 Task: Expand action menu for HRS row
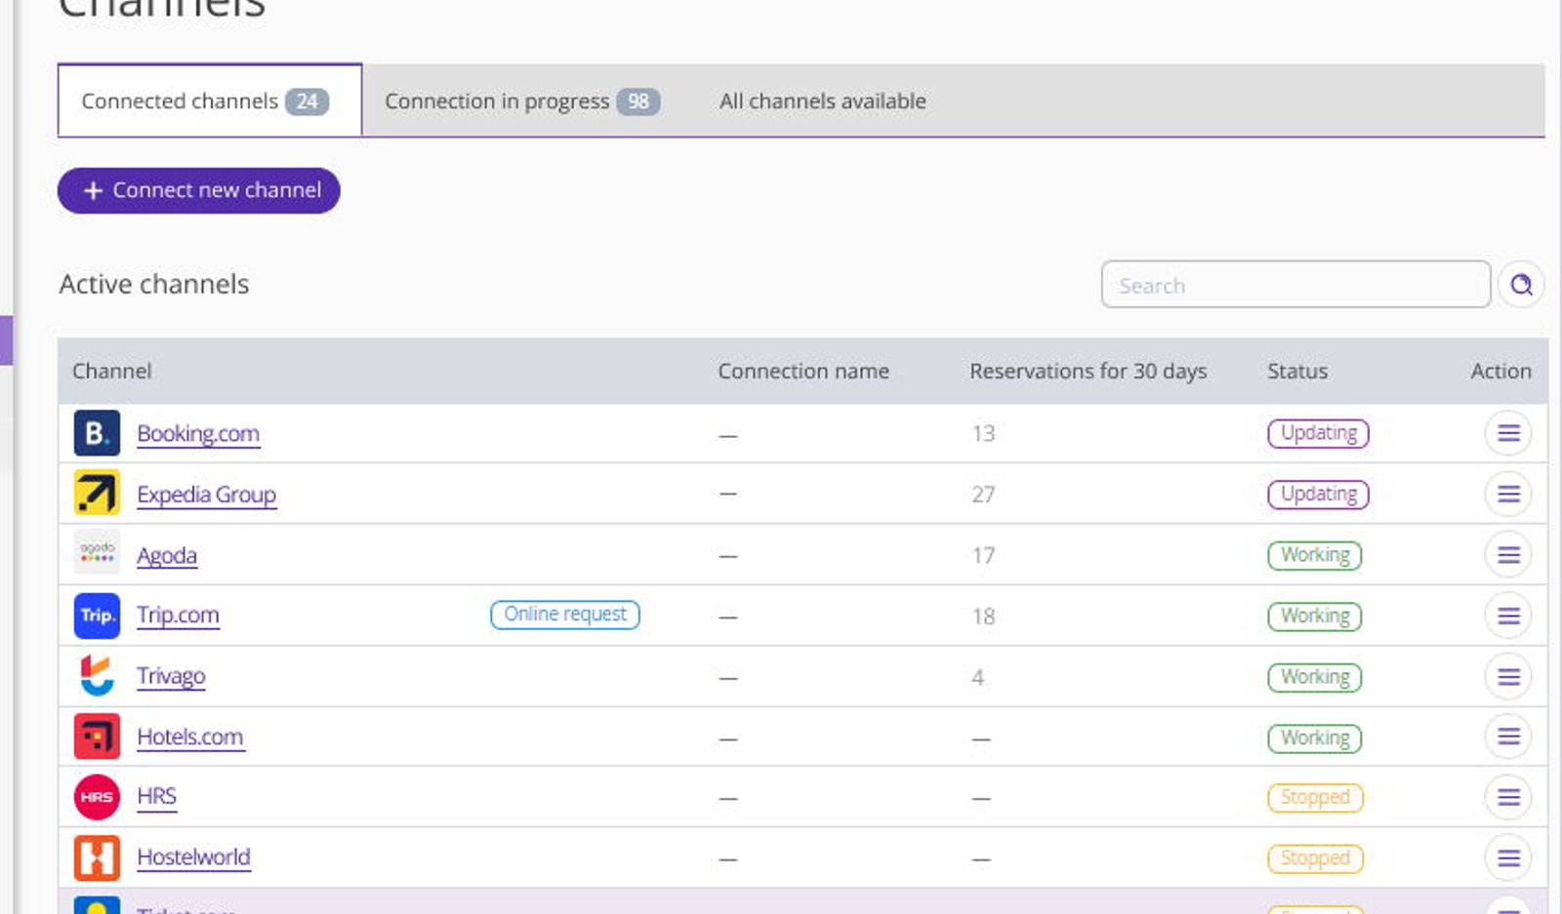(1508, 797)
